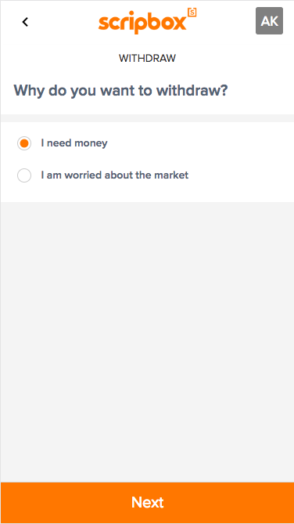Select the "I need money" radio button
This screenshot has width=294, height=524.
24,143
